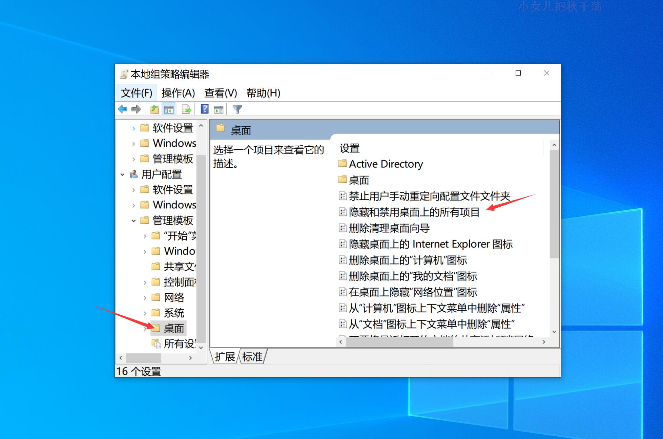Select 隐藏和禁用桌面上的所有项目 setting
The width and height of the screenshot is (663, 439).
click(x=414, y=212)
